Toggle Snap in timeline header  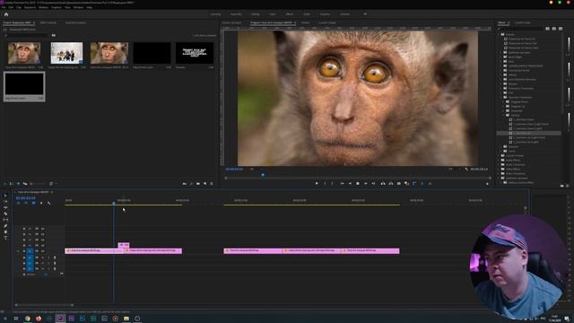pyautogui.click(x=26, y=204)
